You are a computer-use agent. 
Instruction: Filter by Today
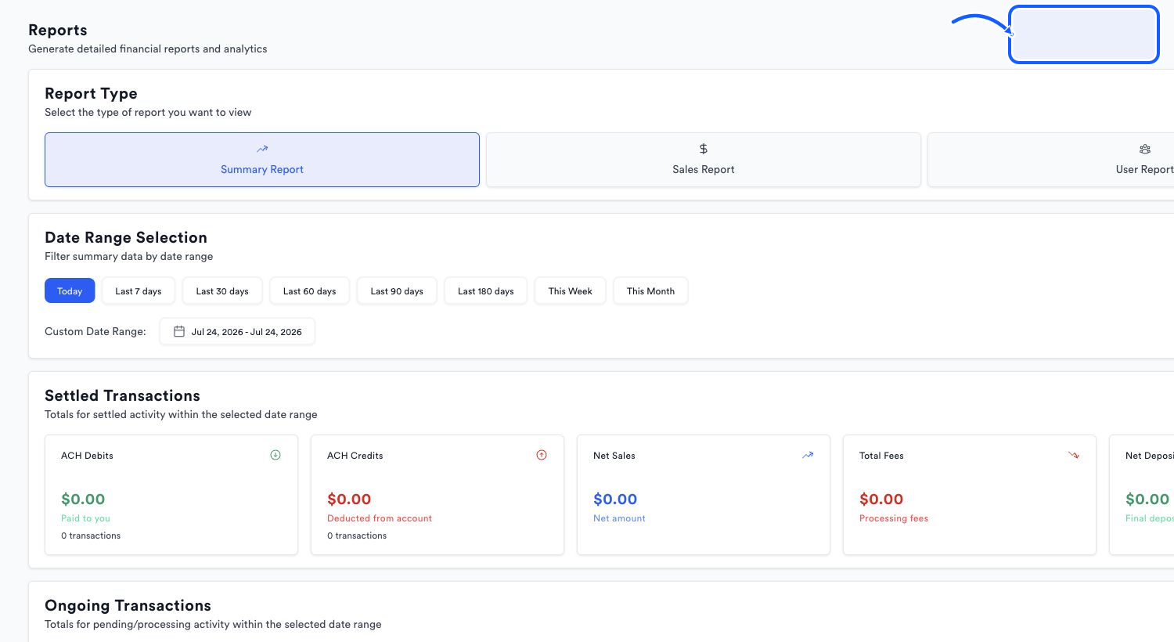click(x=70, y=290)
